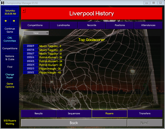Switch to the Sequences tab
The width and height of the screenshot is (165, 129).
(x=74, y=113)
